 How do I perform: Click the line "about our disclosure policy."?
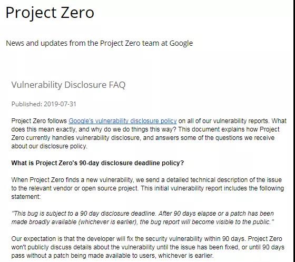pyautogui.click(x=50, y=146)
